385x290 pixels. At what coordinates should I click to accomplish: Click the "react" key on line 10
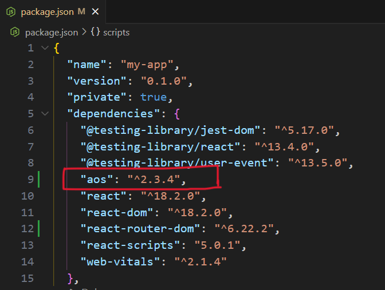103,196
